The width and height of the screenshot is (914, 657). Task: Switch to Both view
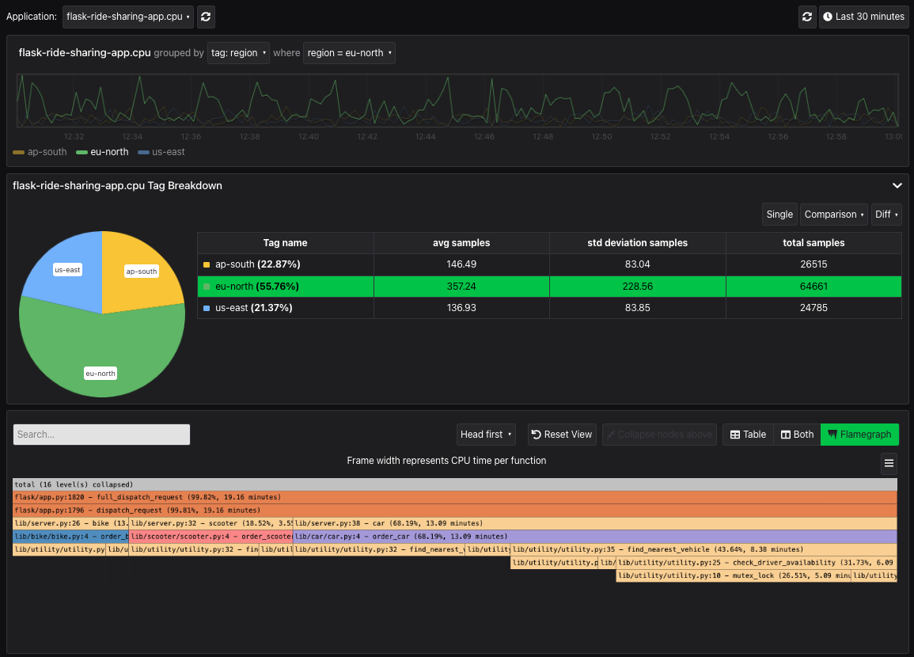pyautogui.click(x=797, y=435)
